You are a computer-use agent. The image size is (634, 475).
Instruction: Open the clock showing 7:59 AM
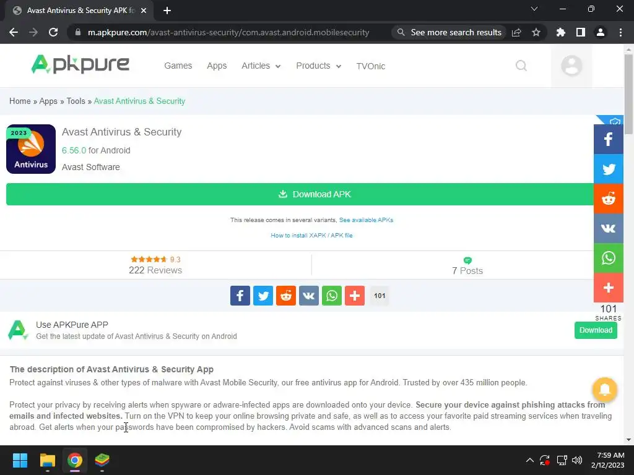point(608,460)
